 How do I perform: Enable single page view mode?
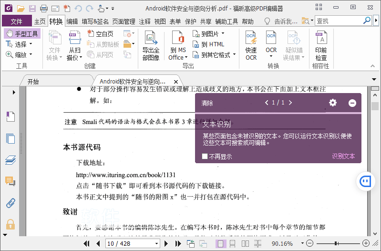220,243
